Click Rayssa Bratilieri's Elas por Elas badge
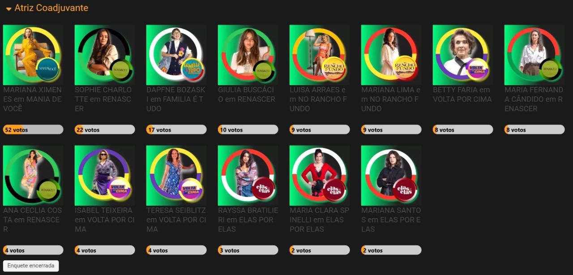The image size is (573, 275). click(x=262, y=190)
